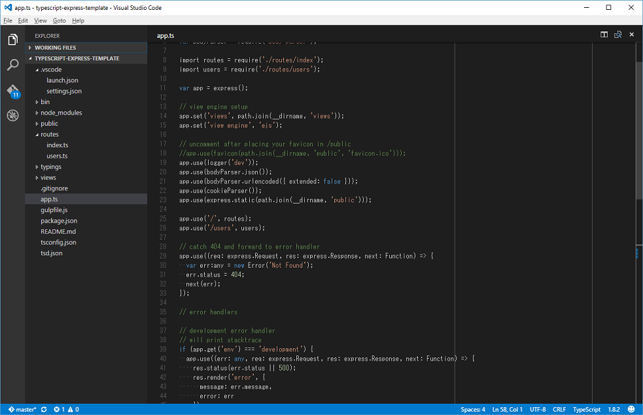Expand the Working Files section
Image resolution: width=643 pixels, height=415 pixels.
(86, 48)
